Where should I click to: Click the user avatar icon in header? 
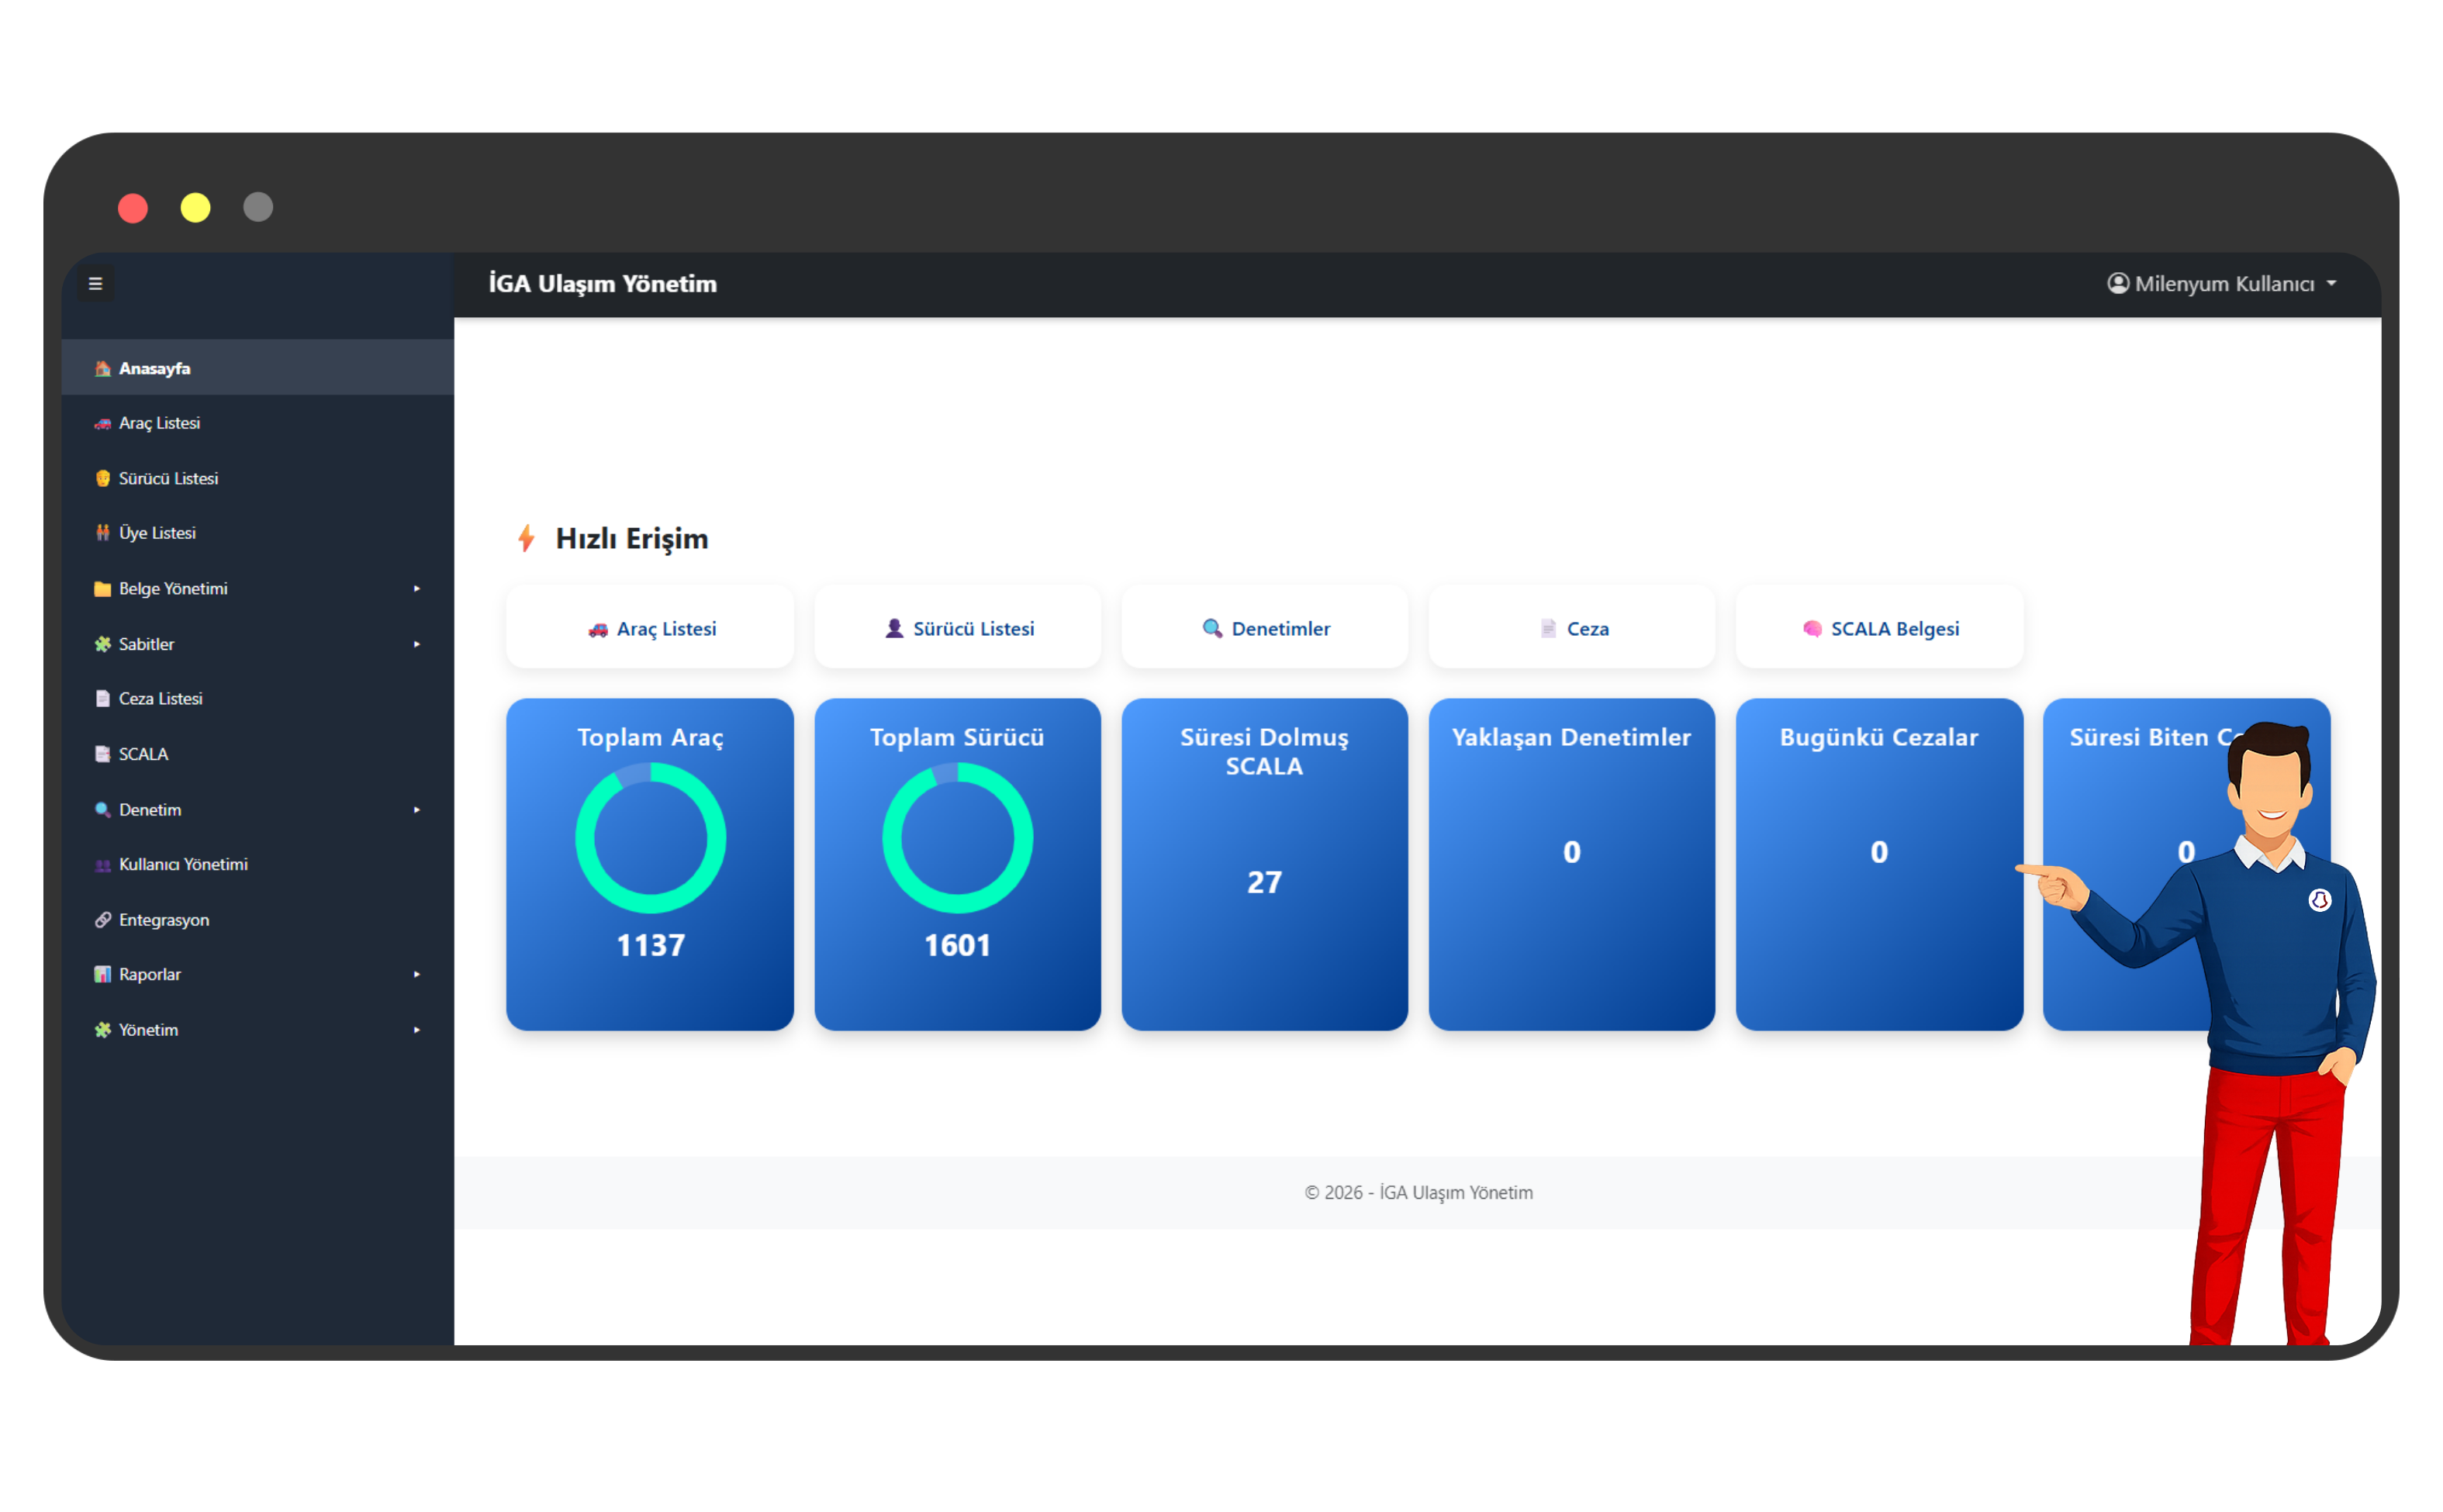pyautogui.click(x=2117, y=283)
